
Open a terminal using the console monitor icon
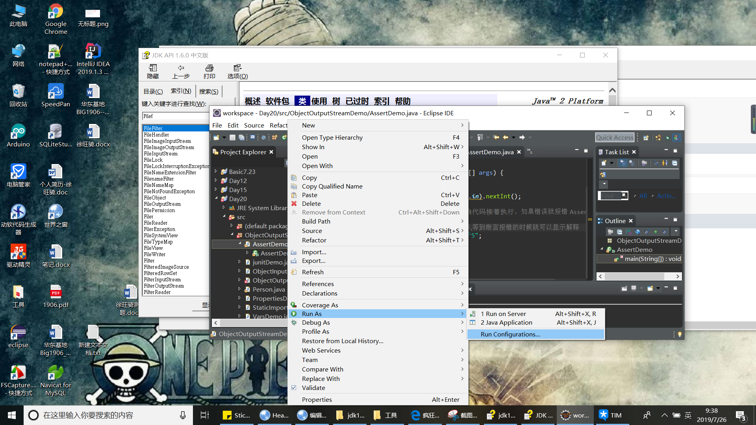tap(252, 137)
